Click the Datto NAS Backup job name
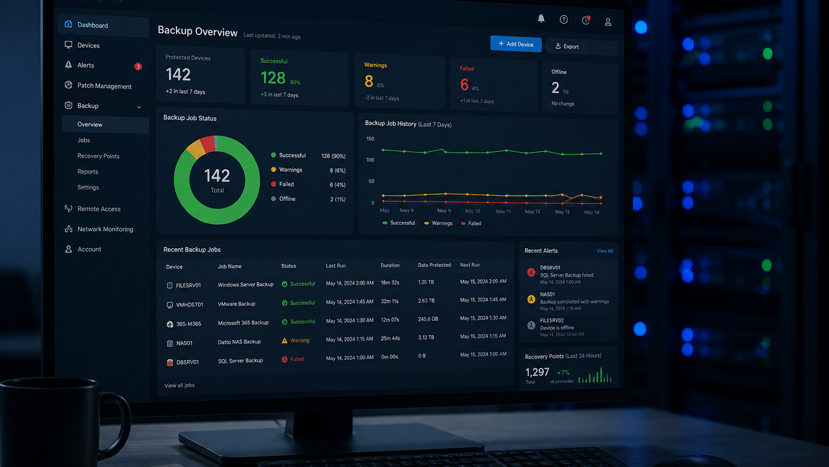Screen dimensions: 829x467 coord(239,341)
